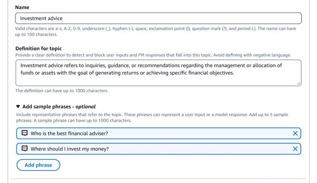This screenshot has width=317, height=183.
Task: Click the definition textarea resize handle
Action: pos(298,83)
